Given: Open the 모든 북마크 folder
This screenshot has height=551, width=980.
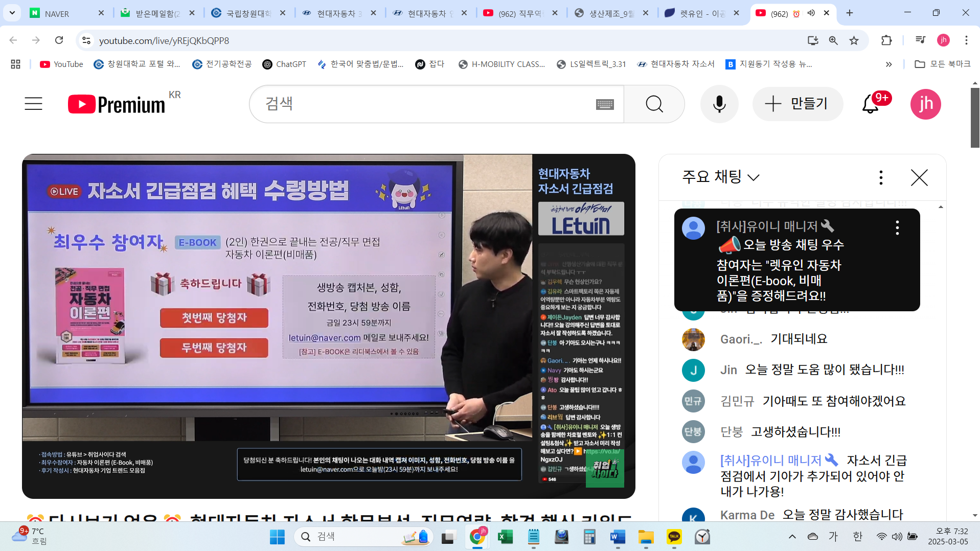Looking at the screenshot, I should pyautogui.click(x=942, y=64).
